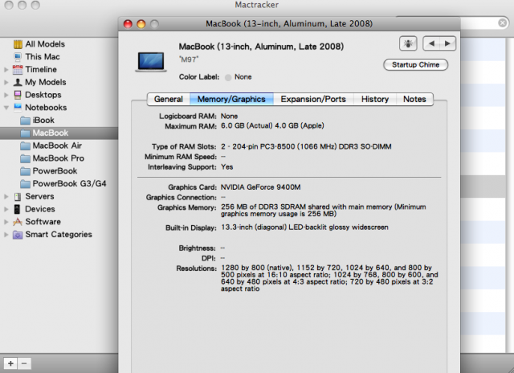Image resolution: width=514 pixels, height=373 pixels.
Task: Remove a category with the minus button
Action: [x=24, y=363]
